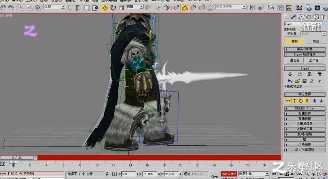The image size is (328, 179).
Task: Undo the last action
Action: (3, 8)
